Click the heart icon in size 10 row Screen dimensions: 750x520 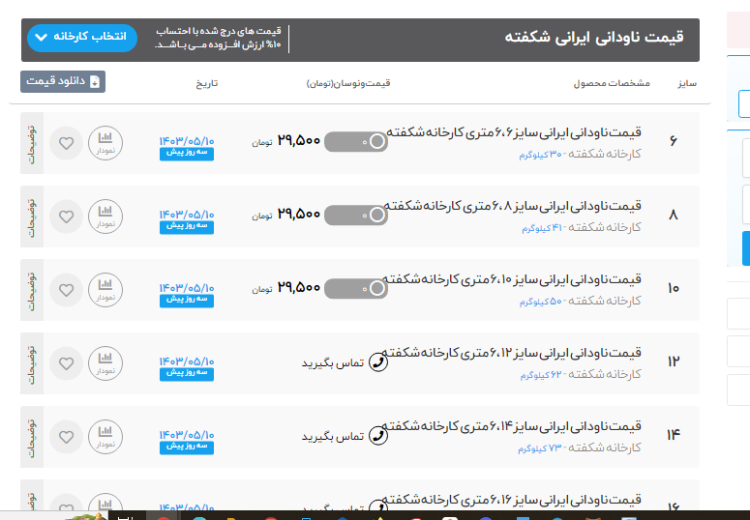coord(66,290)
